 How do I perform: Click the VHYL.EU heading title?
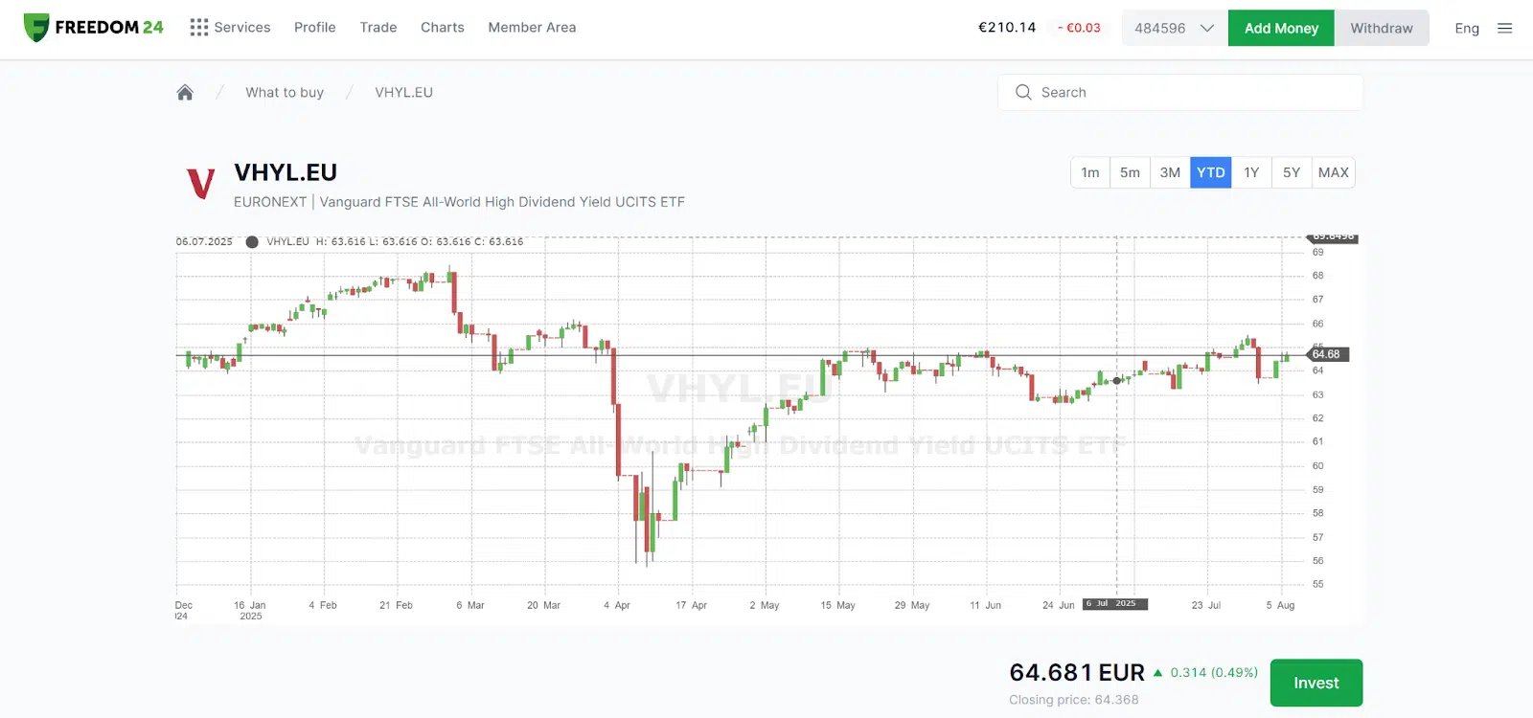click(x=286, y=172)
